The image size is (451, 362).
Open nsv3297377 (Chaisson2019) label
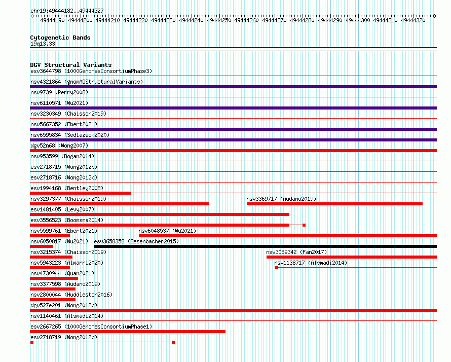[x=68, y=199]
